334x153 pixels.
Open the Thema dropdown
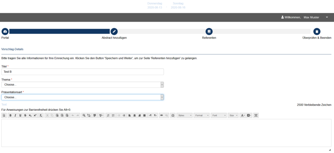(x=82, y=85)
